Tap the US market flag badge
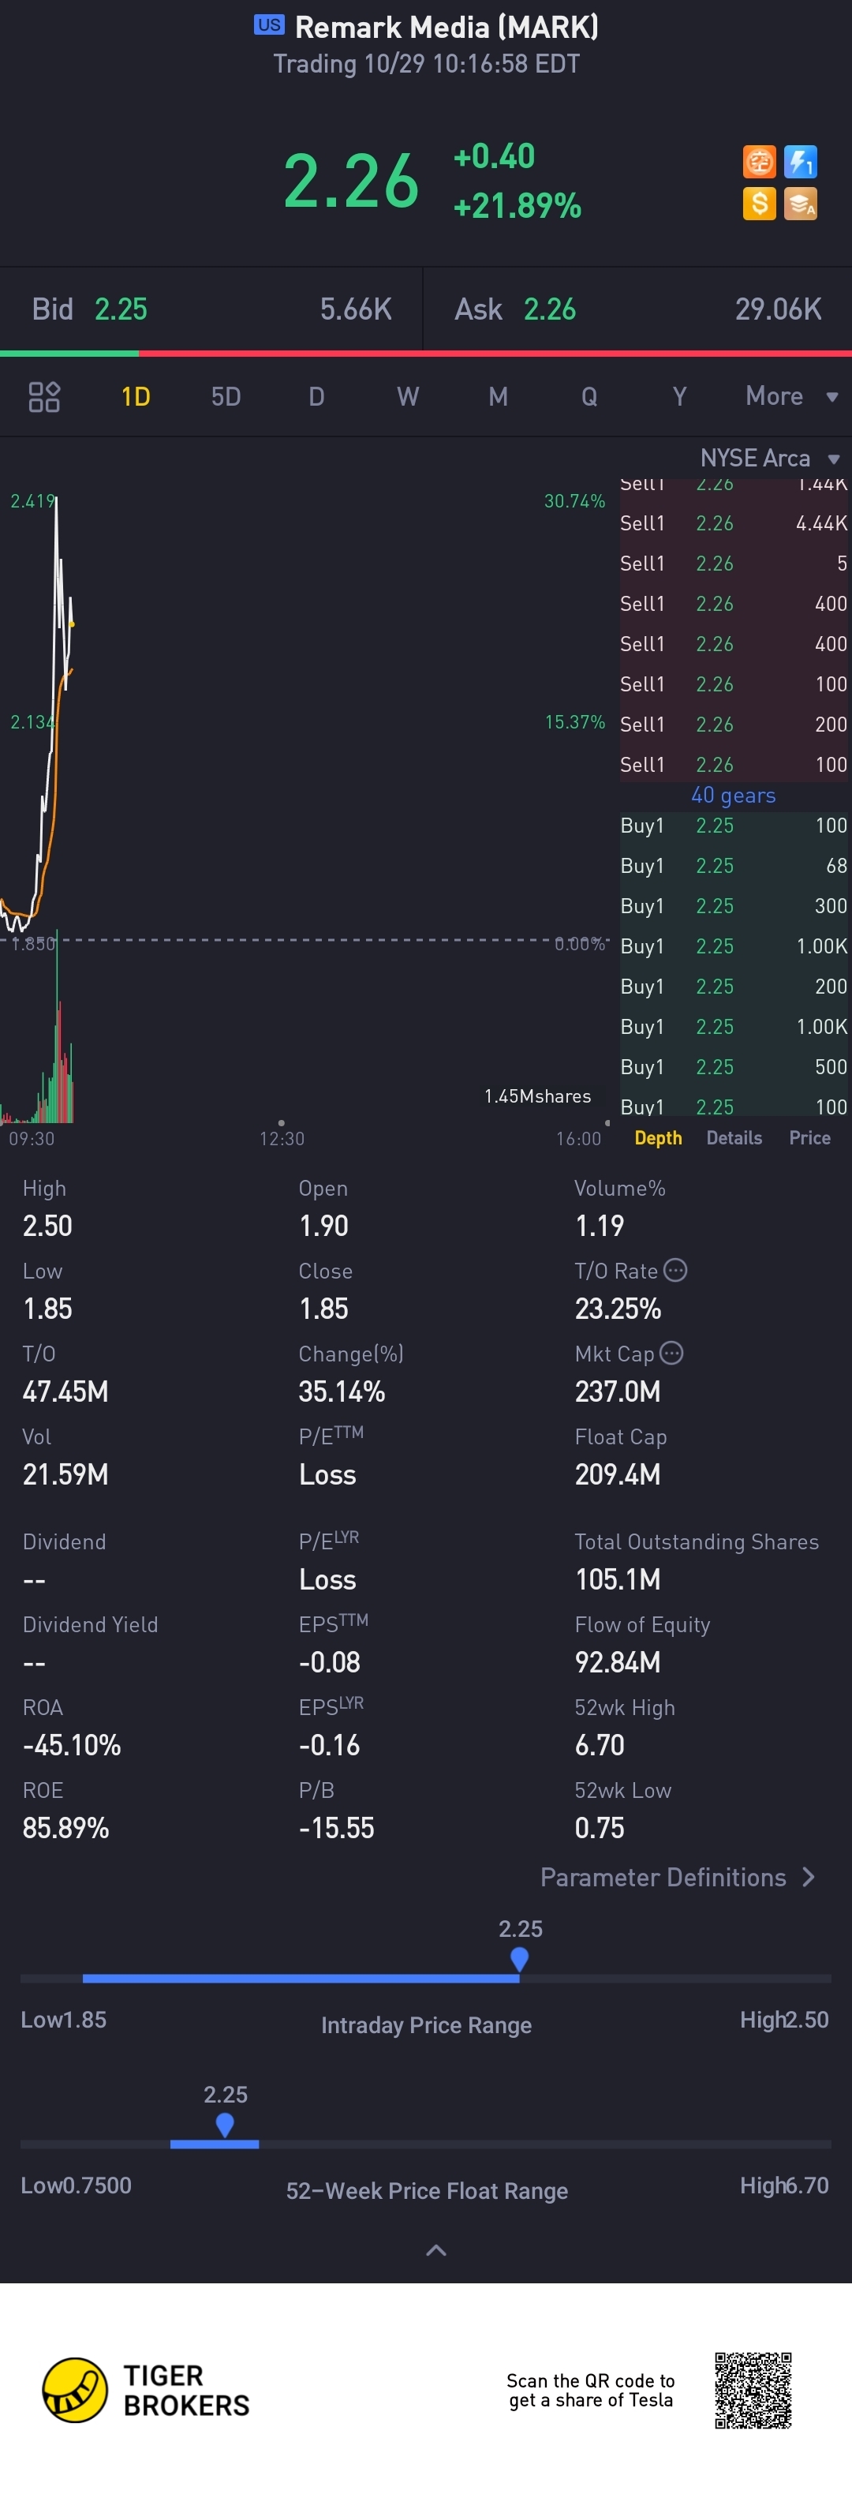 point(270,25)
